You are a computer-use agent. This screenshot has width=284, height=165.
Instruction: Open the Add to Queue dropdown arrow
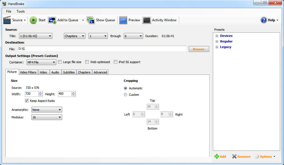(x=83, y=20)
